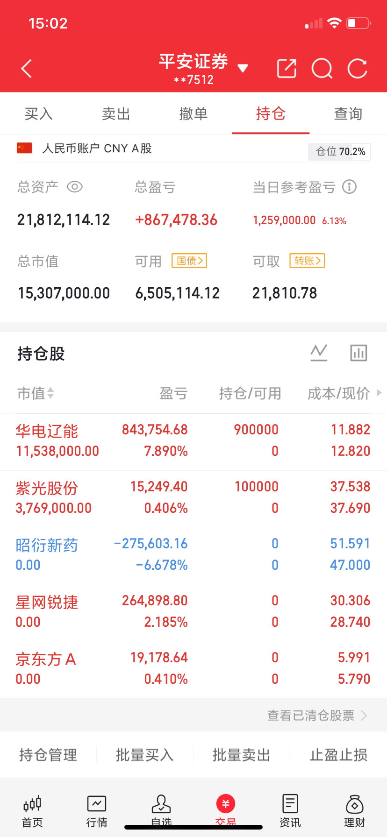Open 止盈止损 settings

pyautogui.click(x=339, y=755)
